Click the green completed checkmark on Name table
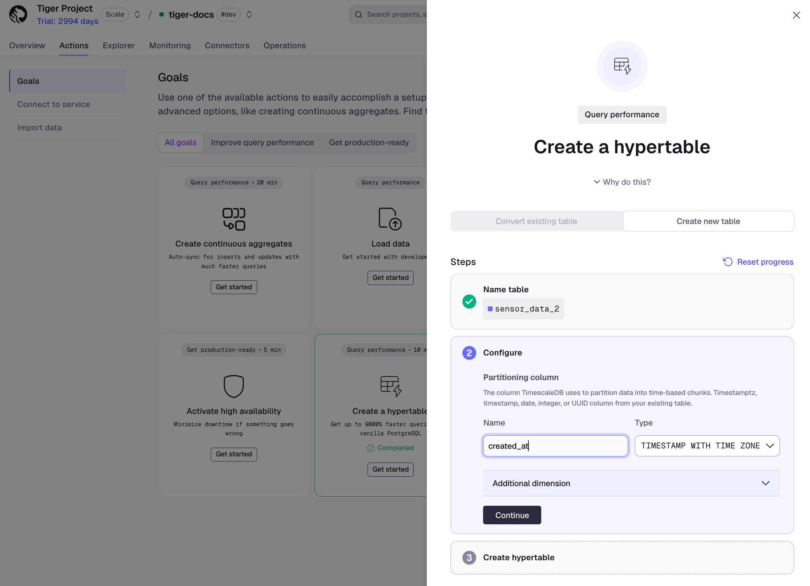Screen dimensions: 810x586 tap(469, 301)
